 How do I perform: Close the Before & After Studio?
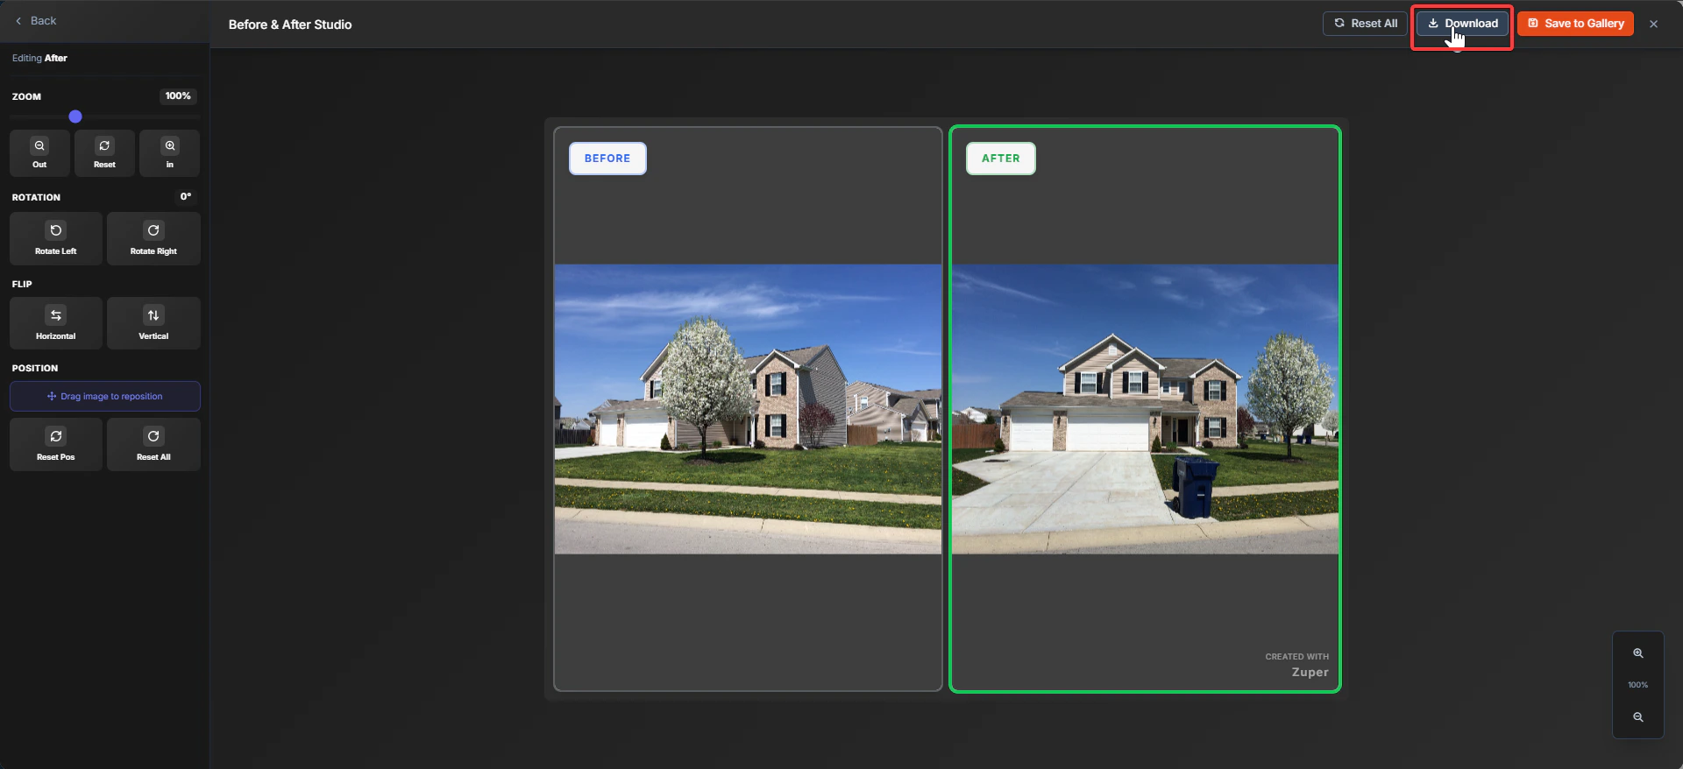[x=1654, y=24]
